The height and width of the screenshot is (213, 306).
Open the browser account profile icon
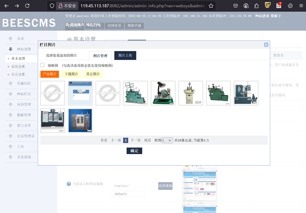(x=246, y=6)
